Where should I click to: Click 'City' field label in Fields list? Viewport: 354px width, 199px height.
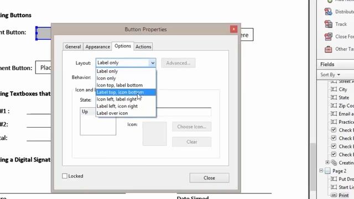pyautogui.click(x=343, y=90)
